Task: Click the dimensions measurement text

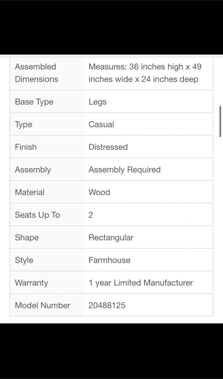Action: tap(145, 73)
